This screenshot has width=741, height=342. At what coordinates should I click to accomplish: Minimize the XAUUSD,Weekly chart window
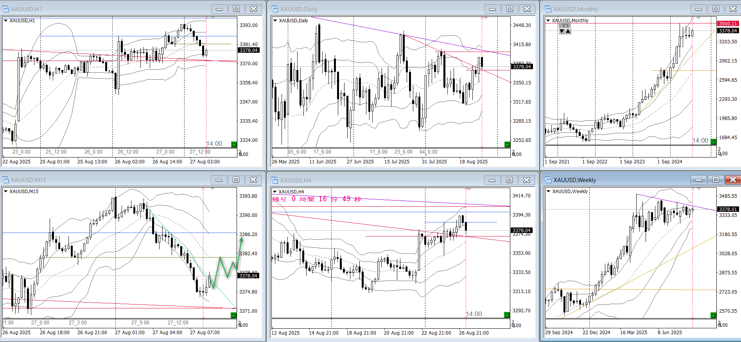tap(698, 180)
